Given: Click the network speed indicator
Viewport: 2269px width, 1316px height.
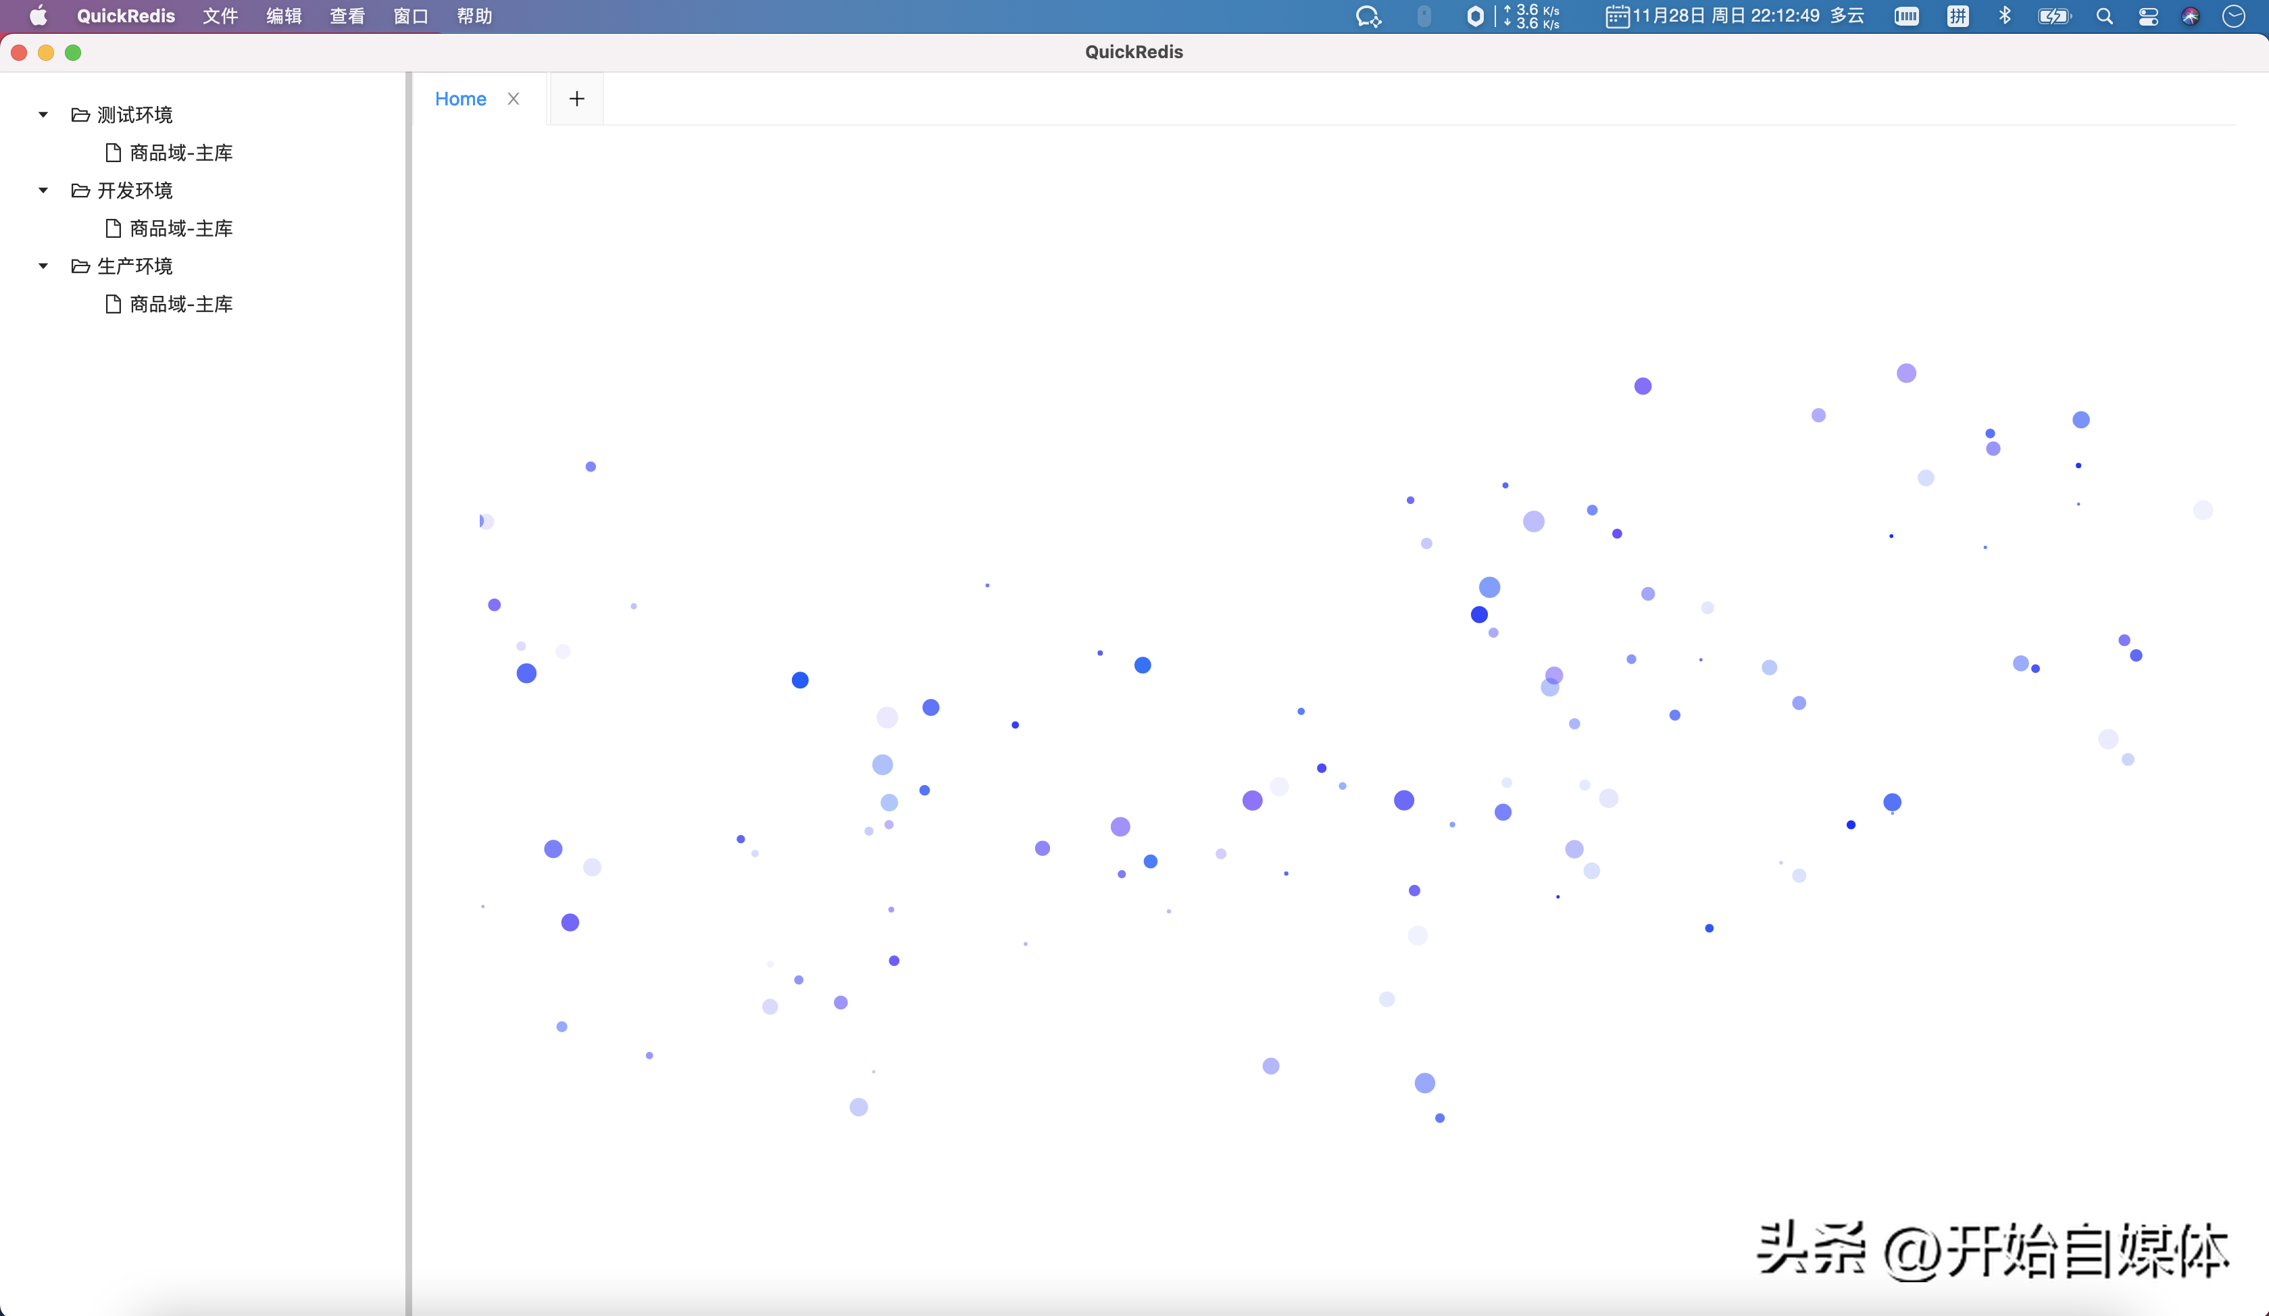Looking at the screenshot, I should click(x=1532, y=16).
